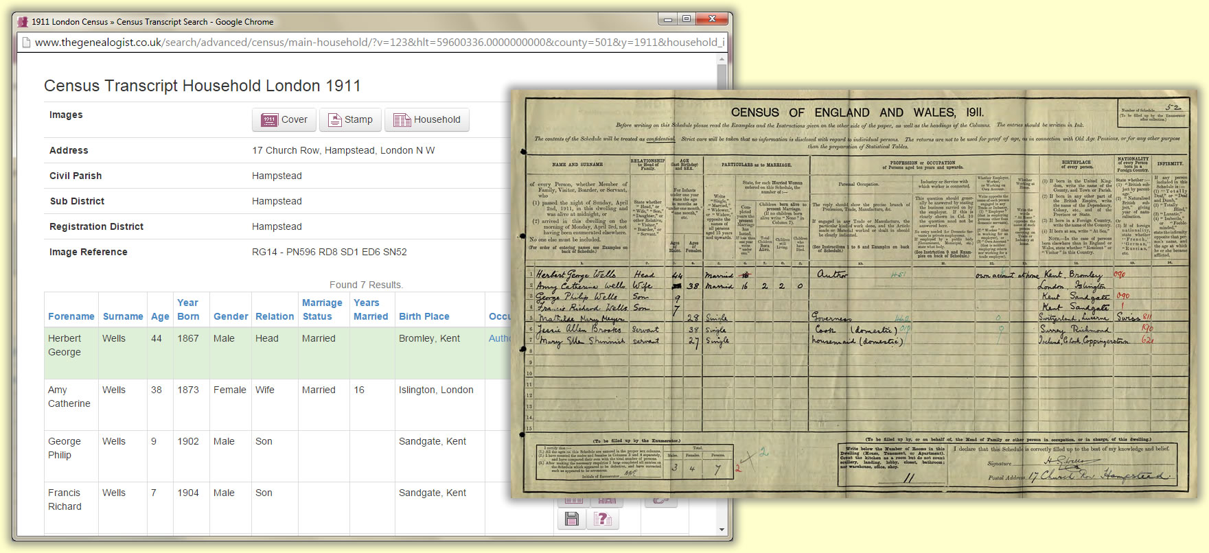
Task: Click the stamp document icon
Action: click(335, 120)
